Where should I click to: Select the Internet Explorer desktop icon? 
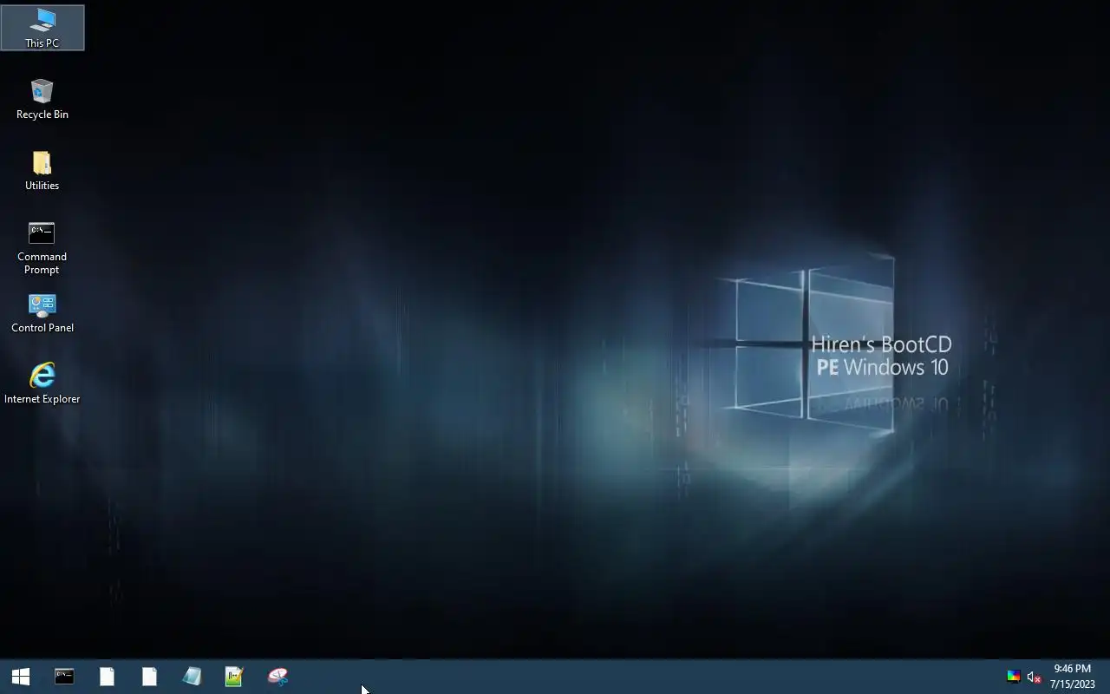coord(42,383)
